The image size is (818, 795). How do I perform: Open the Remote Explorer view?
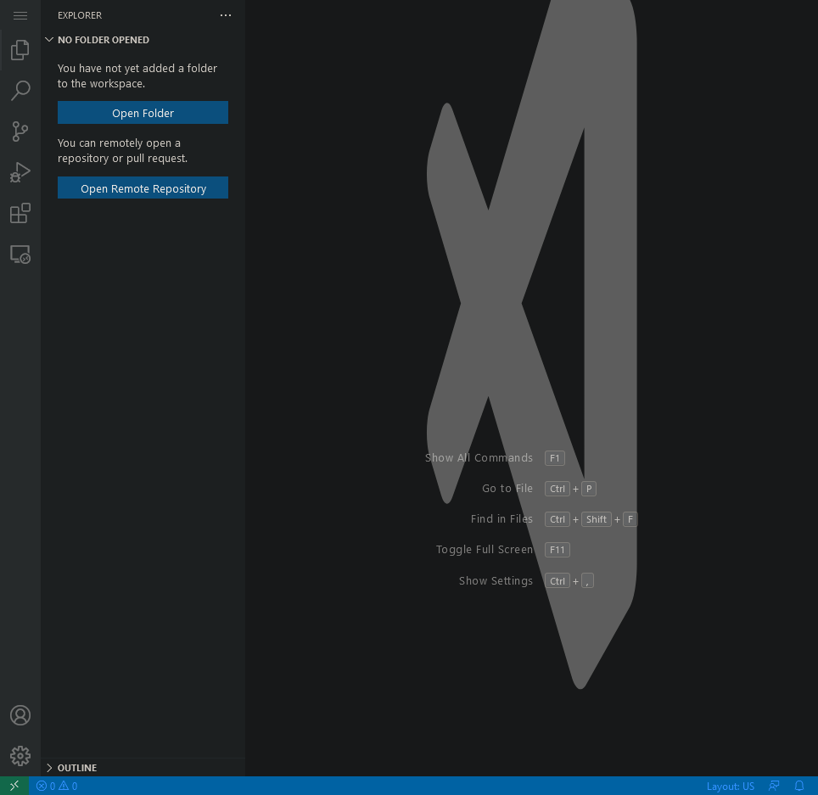(20, 255)
